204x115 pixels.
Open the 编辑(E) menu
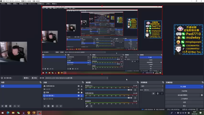pos(9,4)
